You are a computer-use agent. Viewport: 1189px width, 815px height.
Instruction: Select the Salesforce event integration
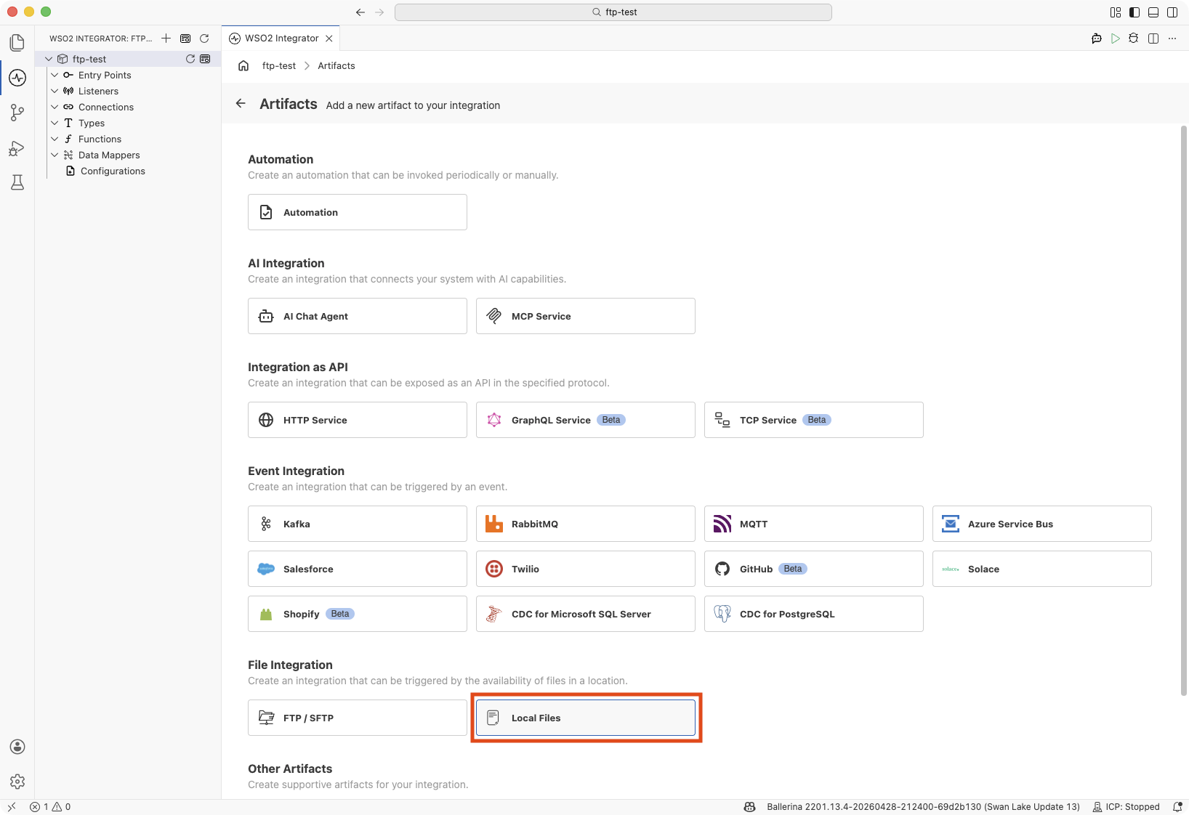358,569
